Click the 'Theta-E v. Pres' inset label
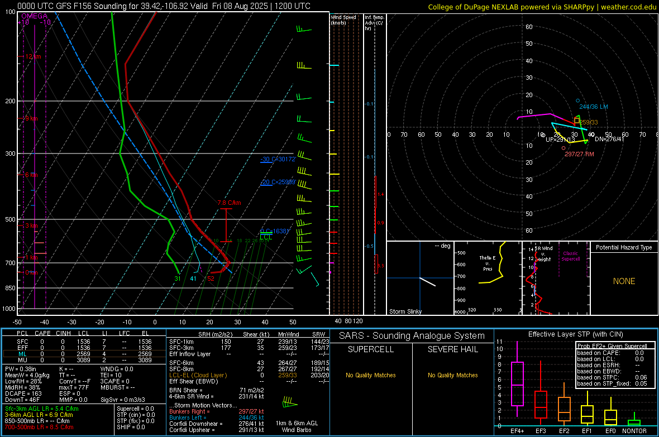The height and width of the screenshot is (437, 659). coord(488,263)
